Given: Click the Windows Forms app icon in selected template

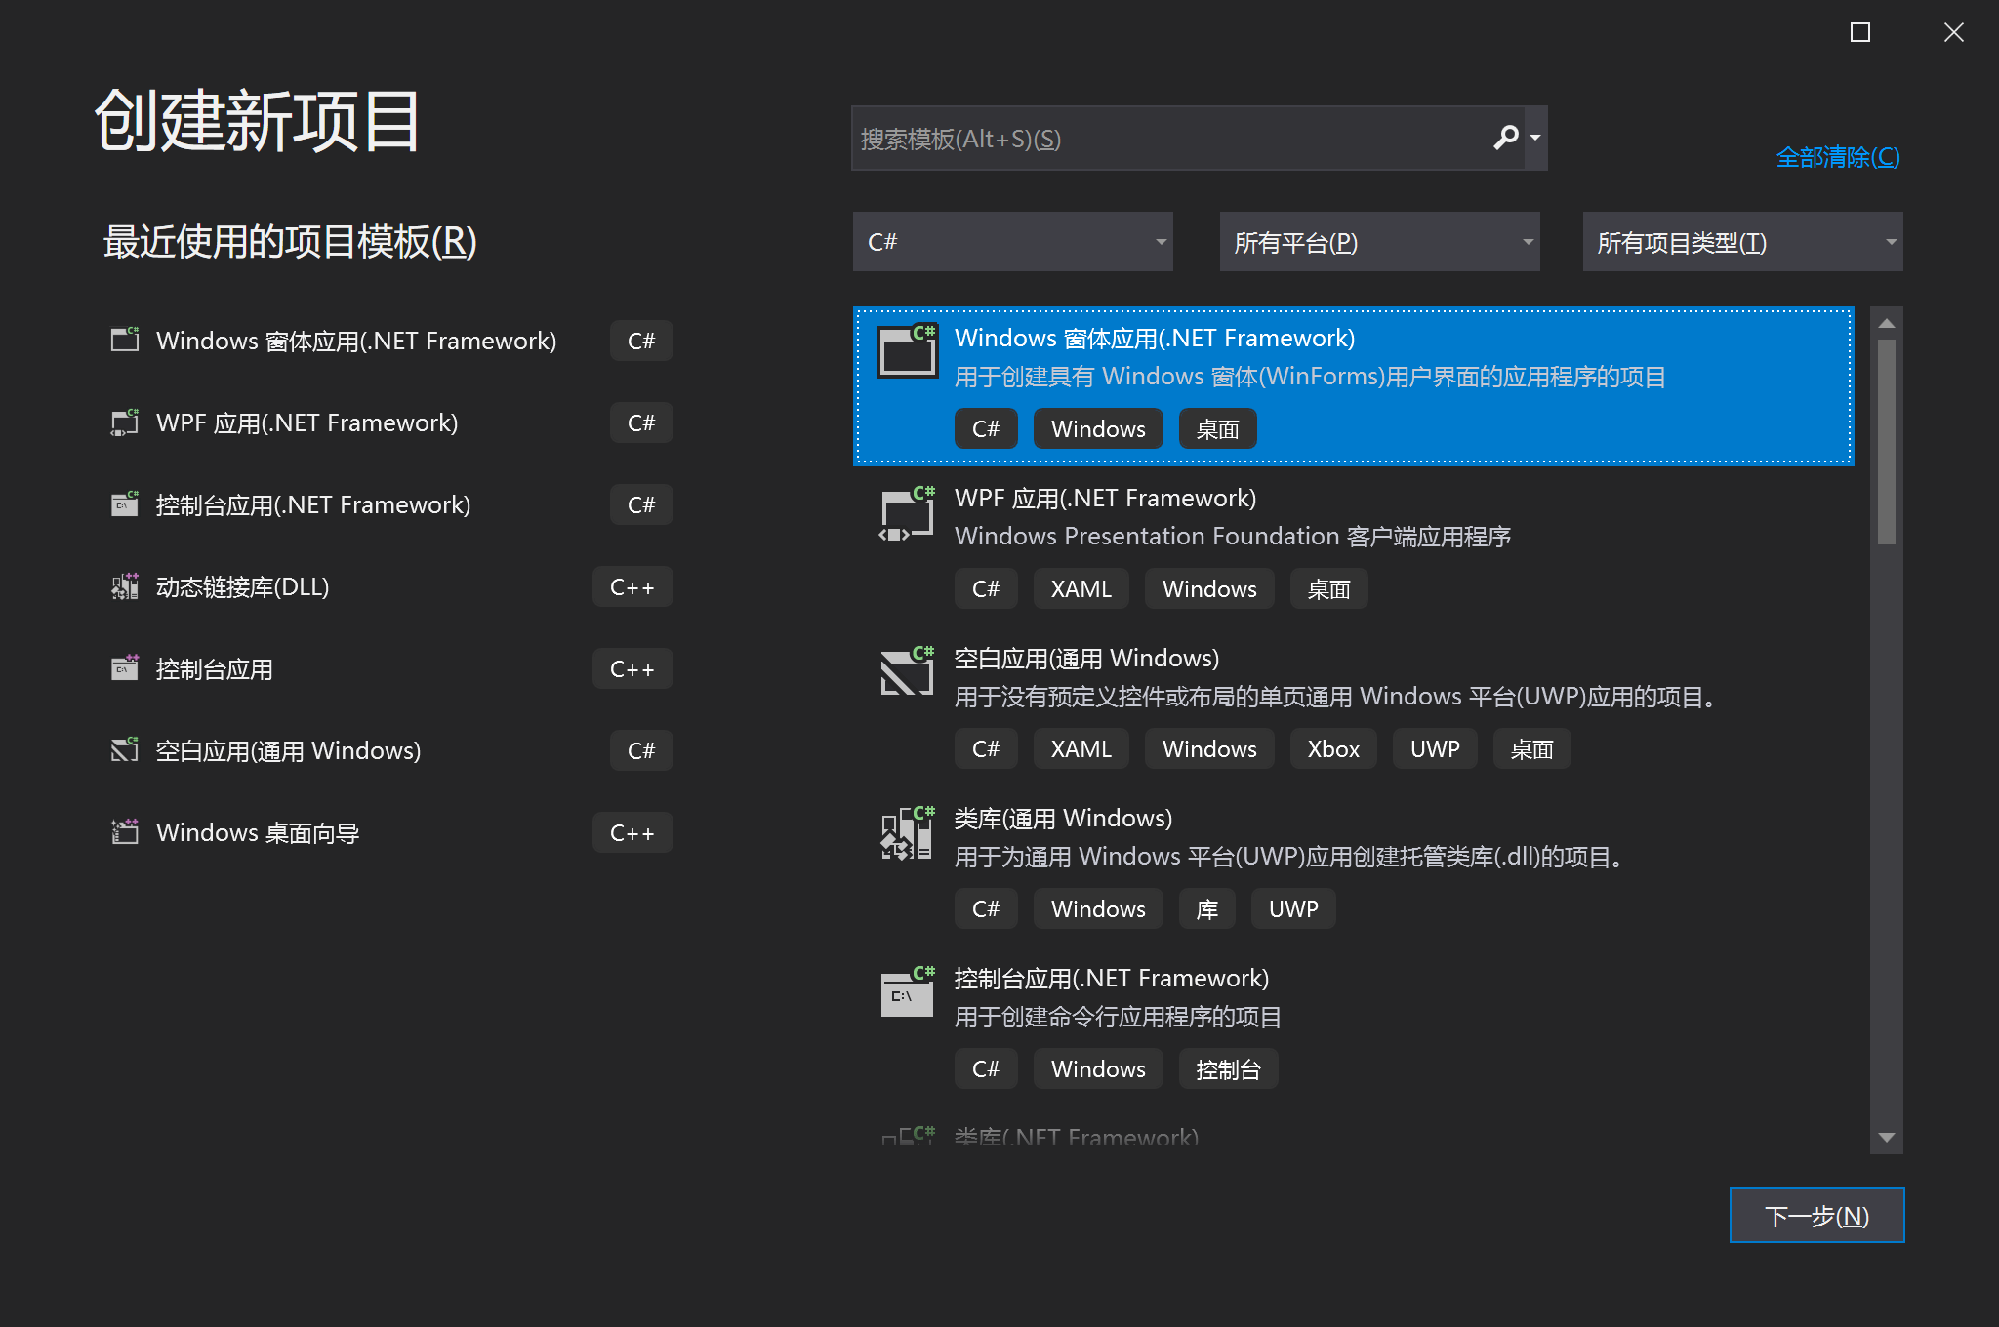Looking at the screenshot, I should click(x=907, y=351).
